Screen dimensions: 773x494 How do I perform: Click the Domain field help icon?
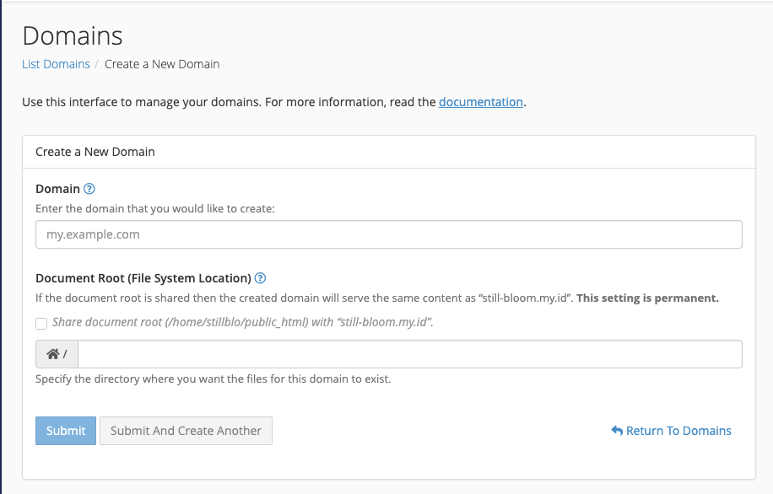(89, 189)
